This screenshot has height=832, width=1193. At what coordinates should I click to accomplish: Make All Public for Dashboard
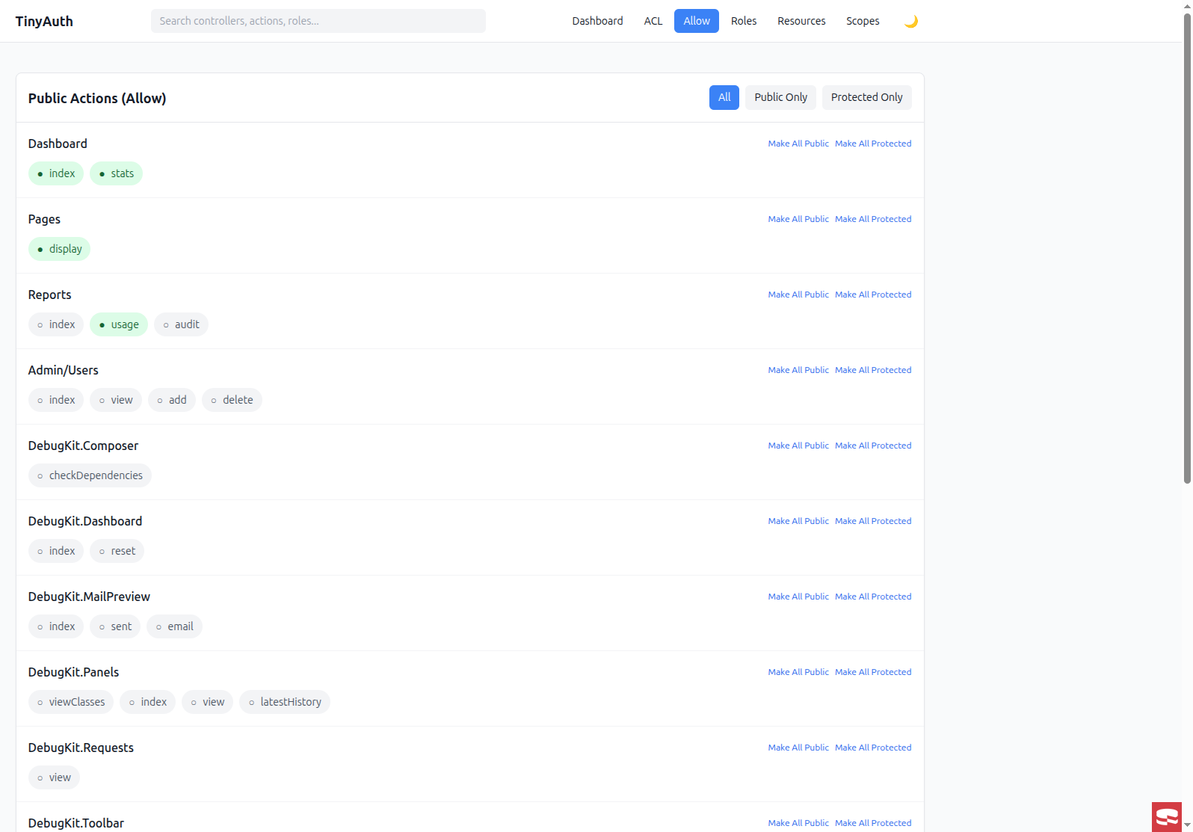click(798, 144)
